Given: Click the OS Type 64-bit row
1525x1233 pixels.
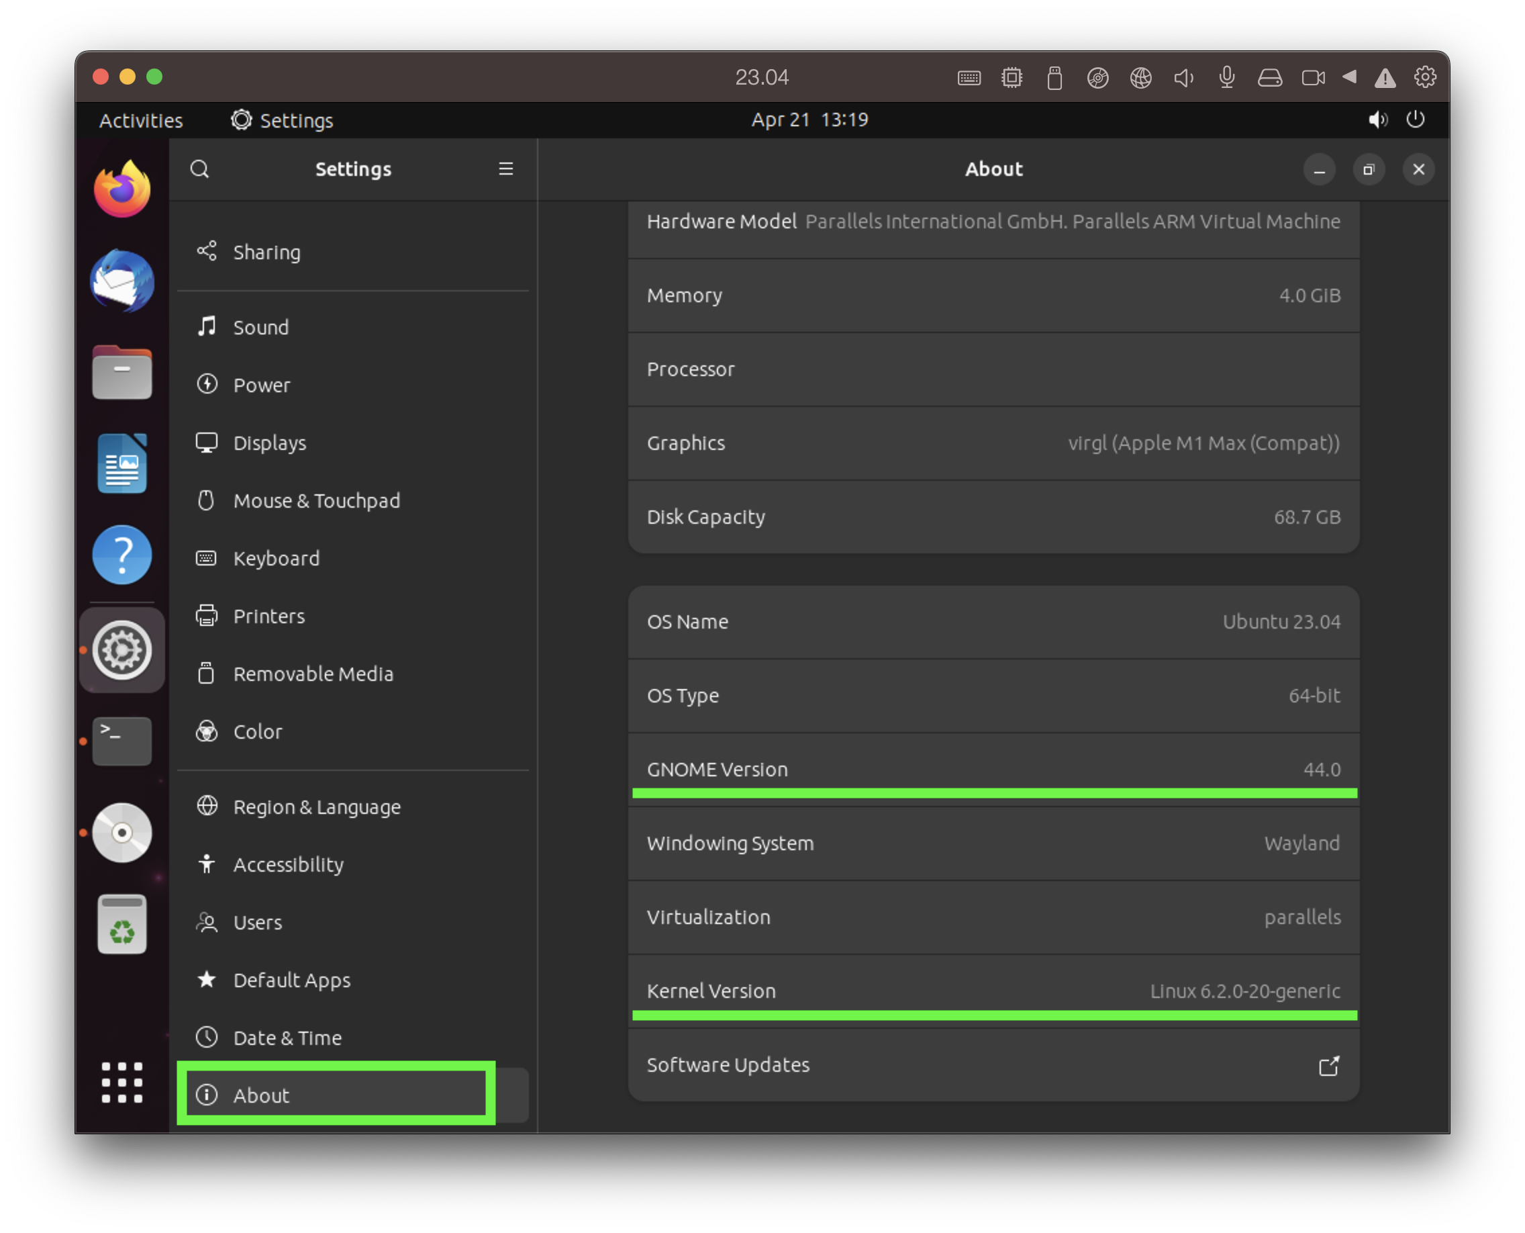Looking at the screenshot, I should tap(994, 696).
